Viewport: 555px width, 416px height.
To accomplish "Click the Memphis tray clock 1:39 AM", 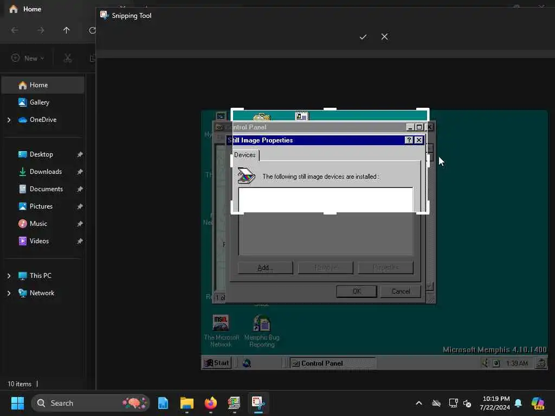I will coord(517,363).
